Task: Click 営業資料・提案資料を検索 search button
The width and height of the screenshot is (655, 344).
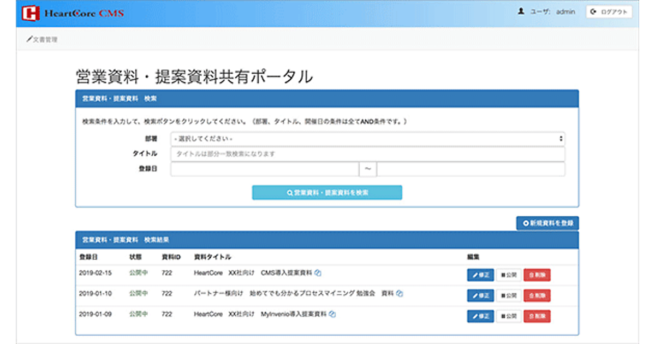Action: coord(327,192)
